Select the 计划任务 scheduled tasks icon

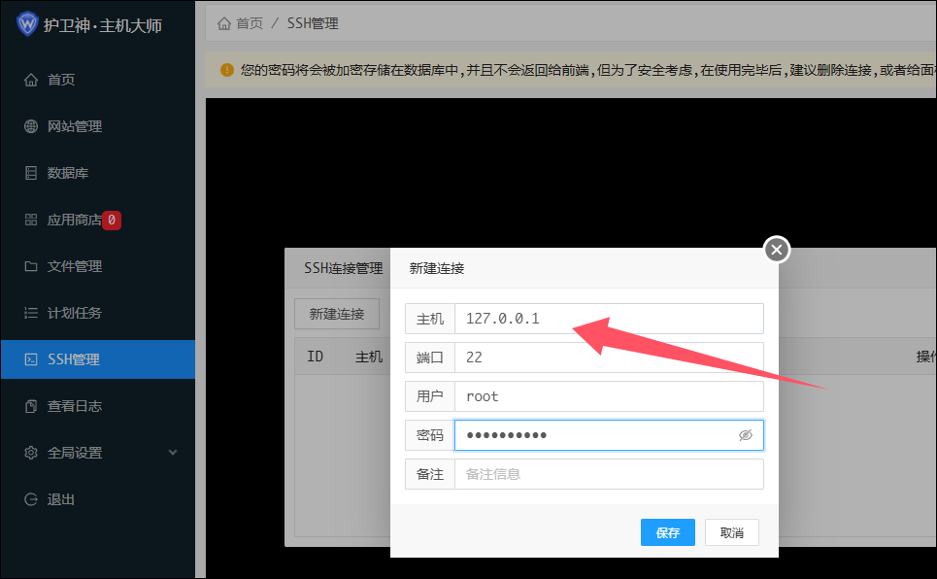[30, 312]
